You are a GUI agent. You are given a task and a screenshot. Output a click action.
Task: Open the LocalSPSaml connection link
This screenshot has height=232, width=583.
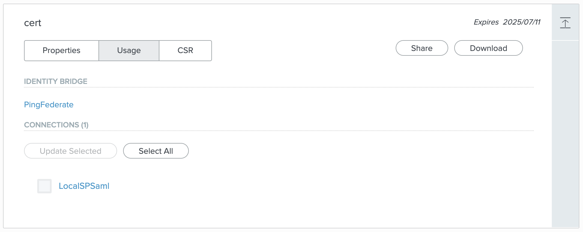84,186
